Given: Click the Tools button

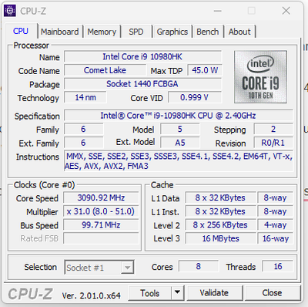Looking at the screenshot, I should click(x=149, y=293).
